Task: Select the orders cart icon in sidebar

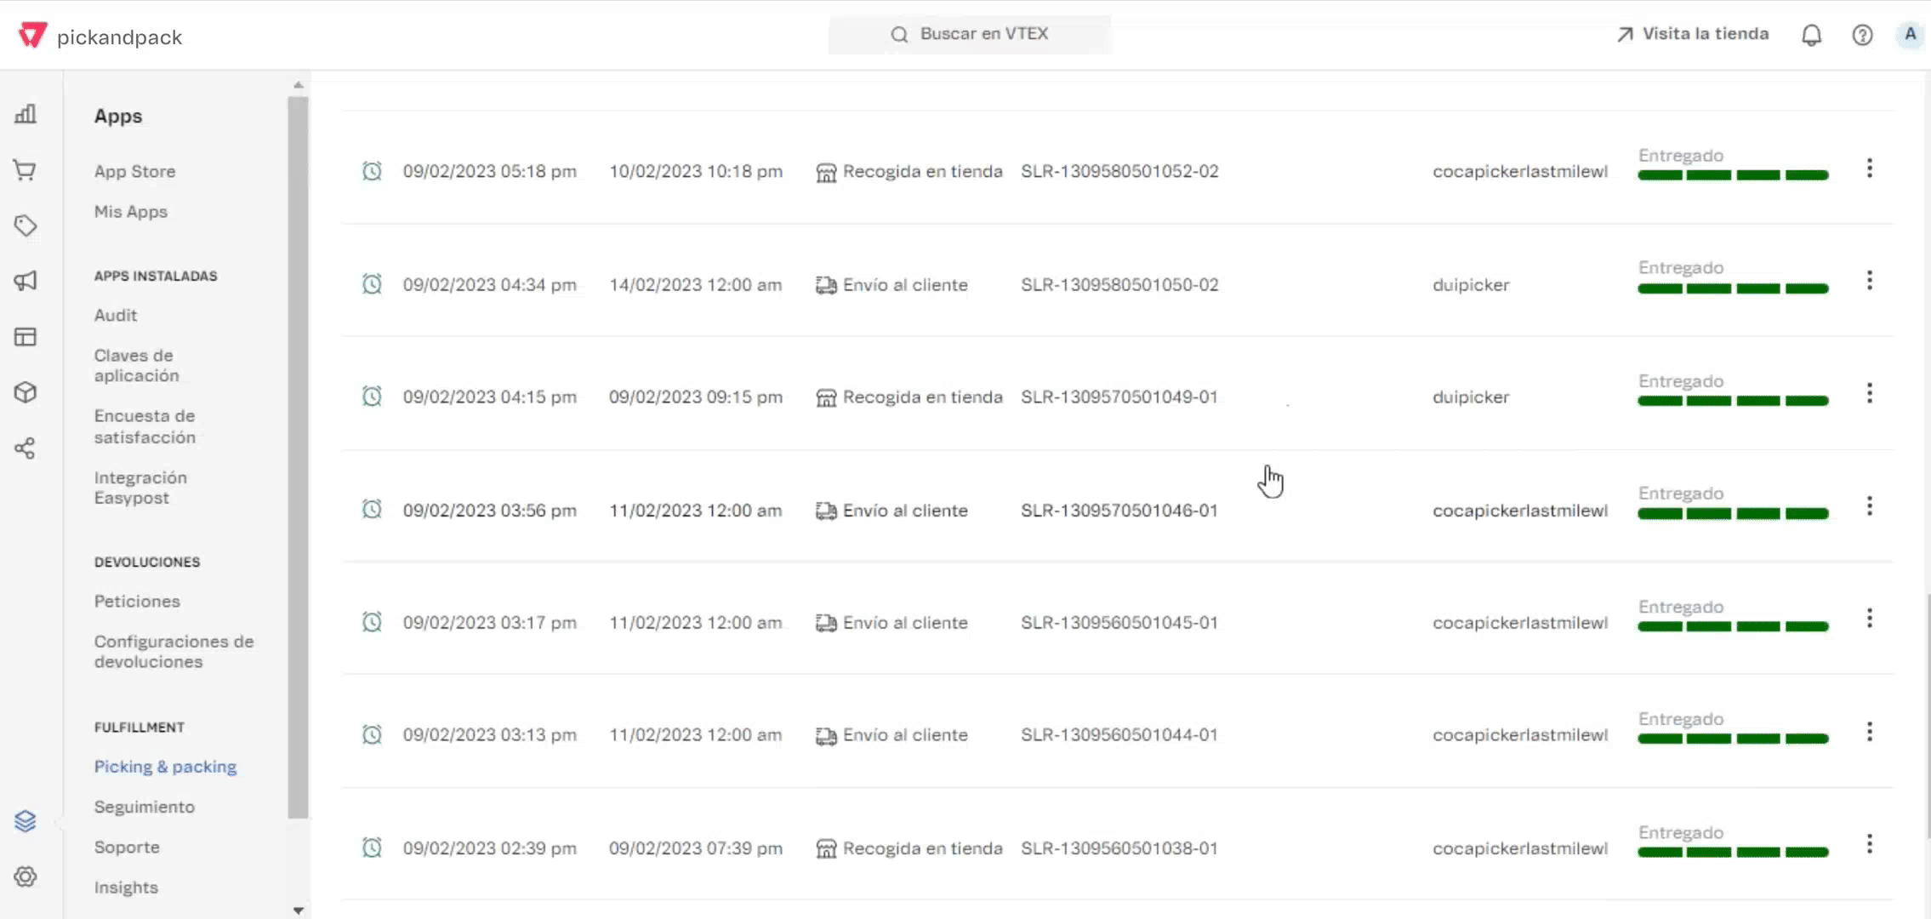Action: (26, 169)
